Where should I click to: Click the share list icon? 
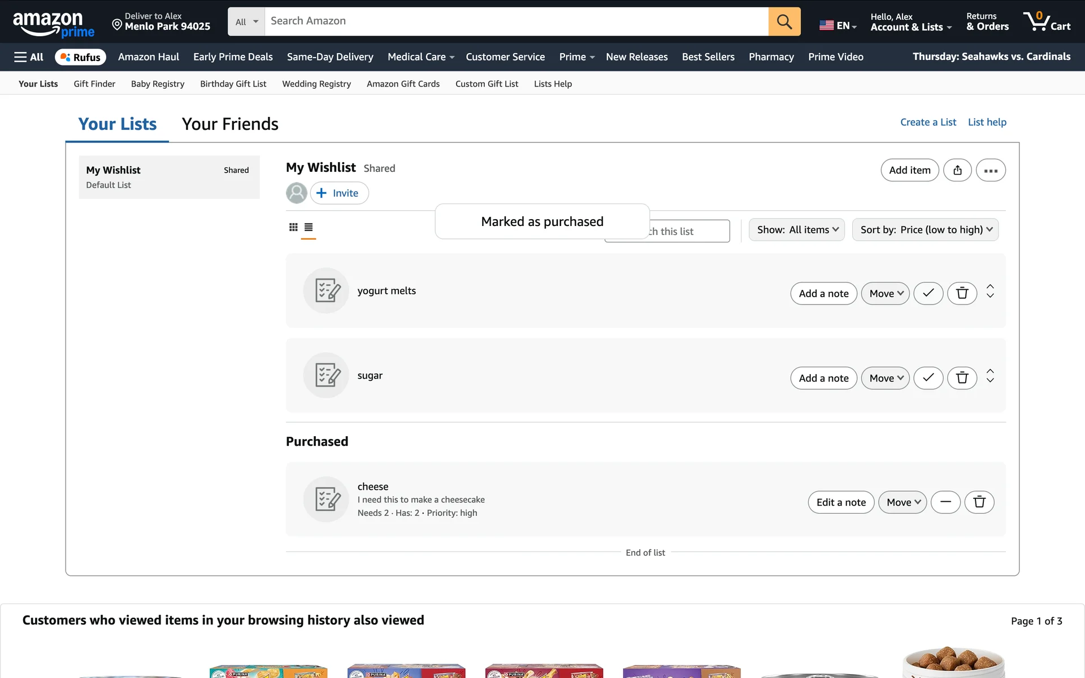click(957, 170)
